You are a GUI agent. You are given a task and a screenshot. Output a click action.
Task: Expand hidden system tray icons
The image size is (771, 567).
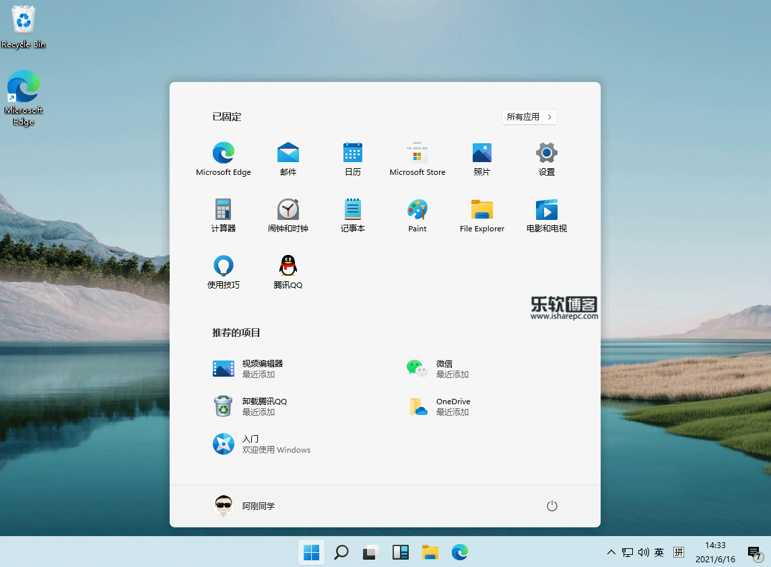point(611,552)
